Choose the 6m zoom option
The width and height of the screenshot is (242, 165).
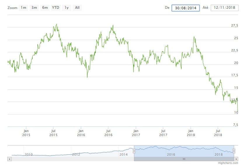45,8
